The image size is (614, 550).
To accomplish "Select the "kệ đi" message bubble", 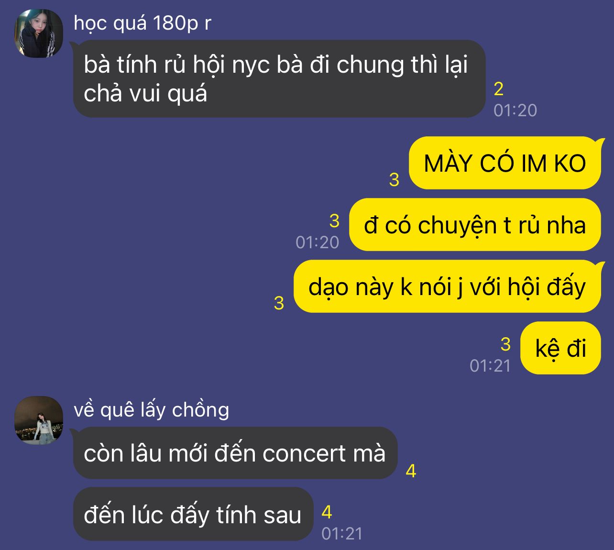I will point(560,348).
